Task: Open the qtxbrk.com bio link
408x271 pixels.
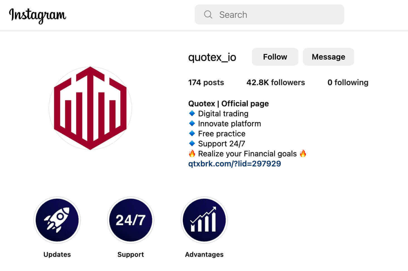Action: 235,164
